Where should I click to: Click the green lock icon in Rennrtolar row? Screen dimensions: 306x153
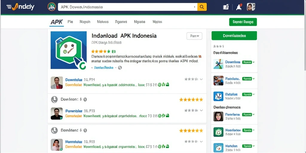[x=167, y=146]
